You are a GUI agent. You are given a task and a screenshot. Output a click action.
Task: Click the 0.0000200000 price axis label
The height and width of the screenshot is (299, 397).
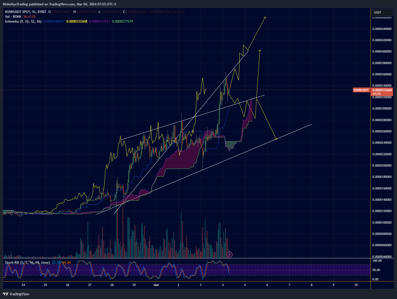pyautogui.click(x=382, y=165)
